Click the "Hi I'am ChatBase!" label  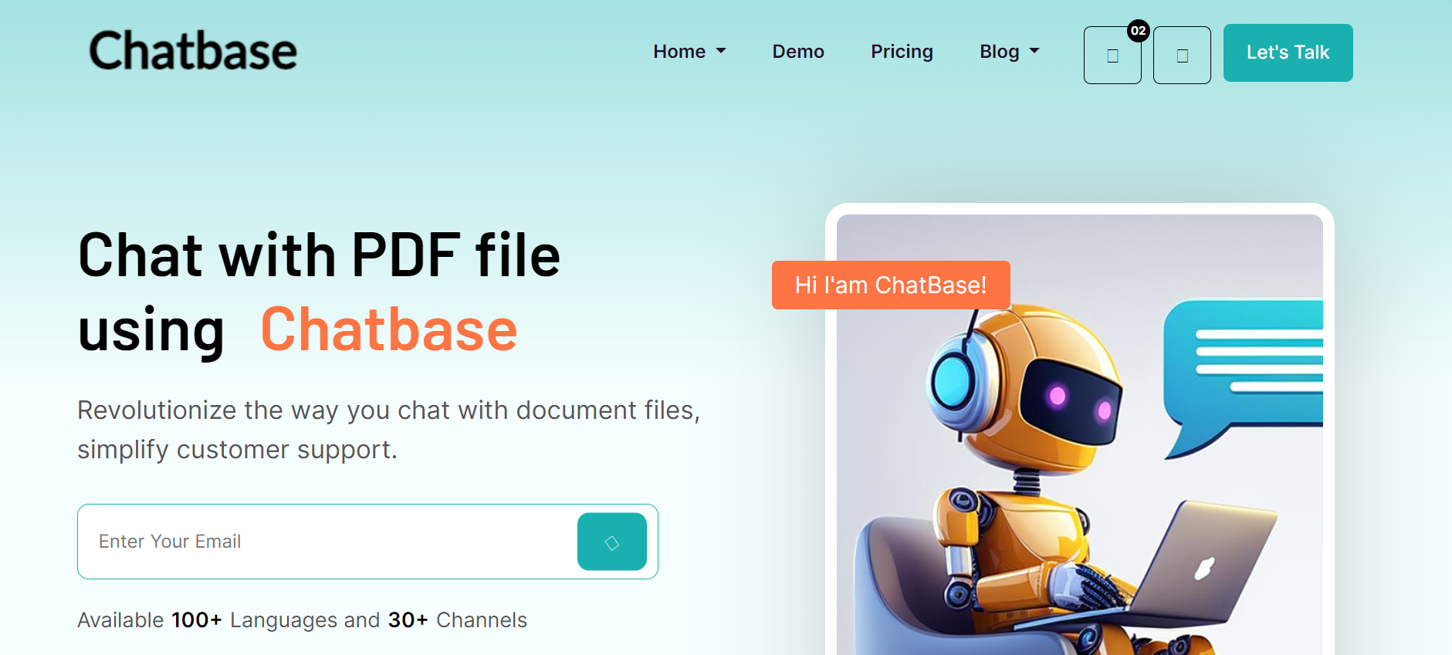point(891,285)
